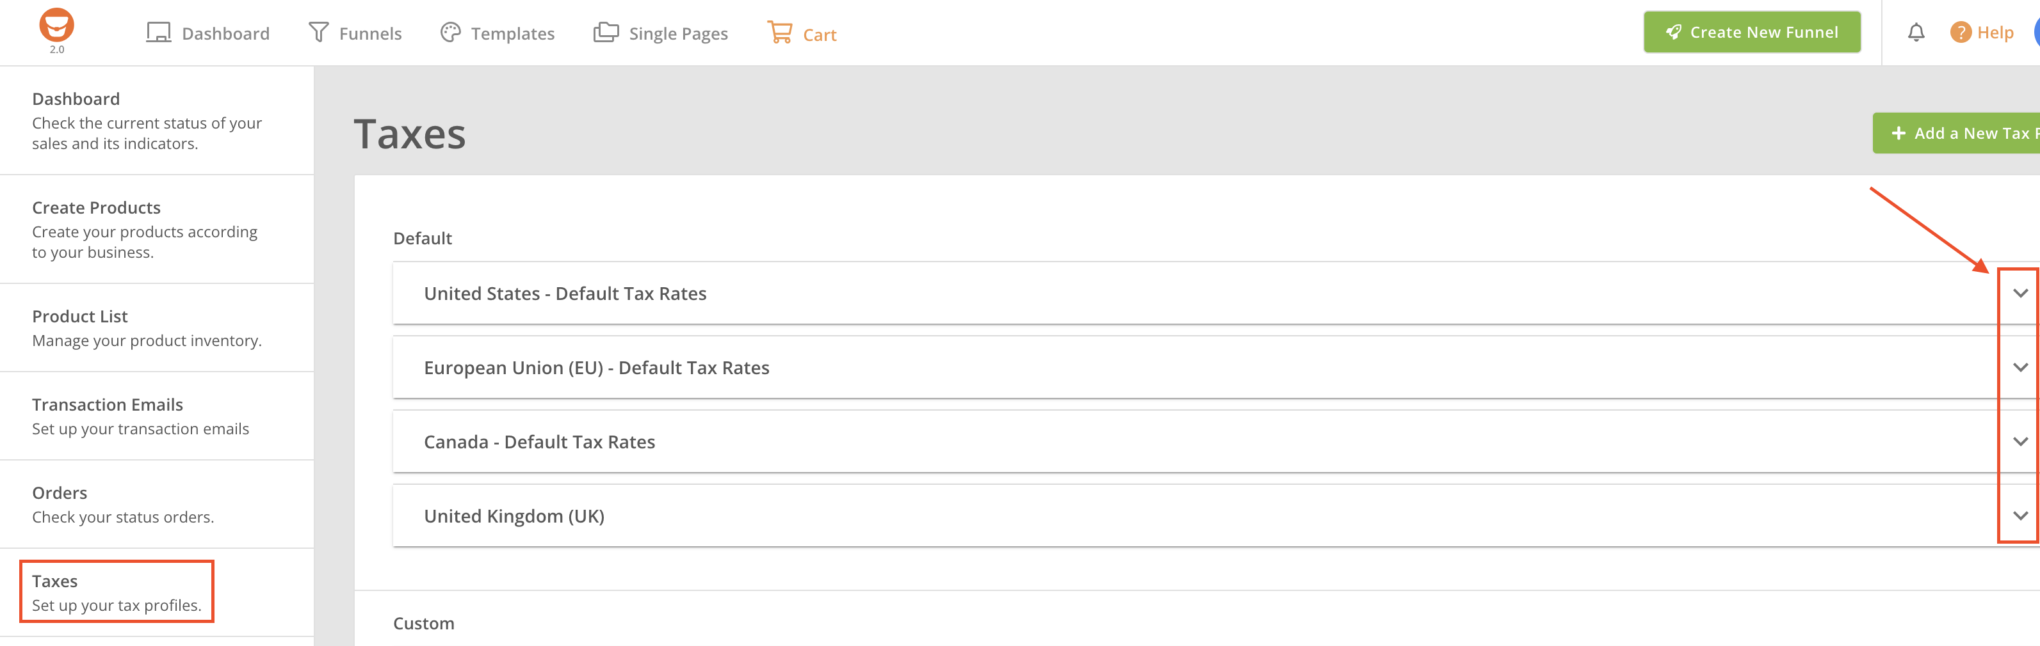This screenshot has width=2040, height=646.
Task: Expand United States Default Tax Rates chevron
Action: (2020, 294)
